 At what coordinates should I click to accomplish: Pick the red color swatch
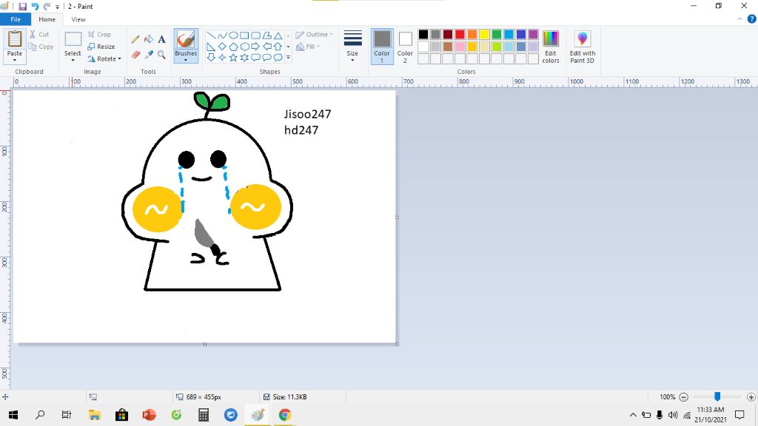tap(460, 34)
